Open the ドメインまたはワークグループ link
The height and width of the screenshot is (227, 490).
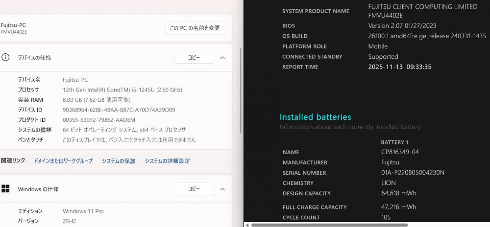(x=63, y=161)
